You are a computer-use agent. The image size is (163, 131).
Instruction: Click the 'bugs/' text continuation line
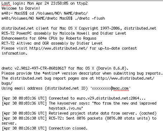7,83
